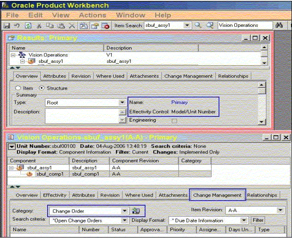The width and height of the screenshot is (292, 238).
Task: Click scroll up arrow of Results tree scrollbar
Action: [264, 48]
